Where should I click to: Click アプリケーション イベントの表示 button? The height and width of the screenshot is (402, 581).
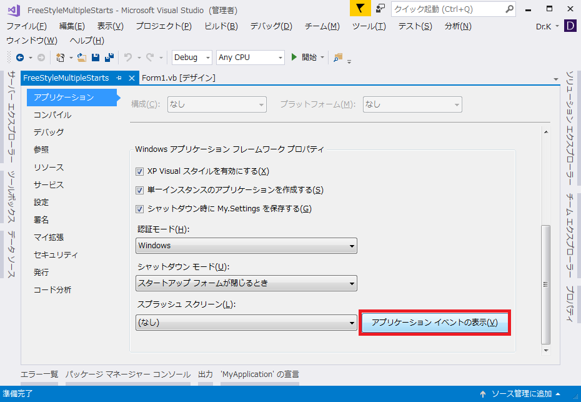435,323
